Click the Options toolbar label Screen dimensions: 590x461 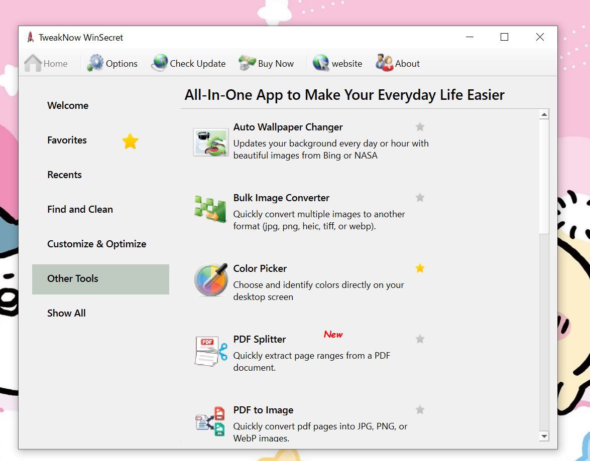click(122, 64)
